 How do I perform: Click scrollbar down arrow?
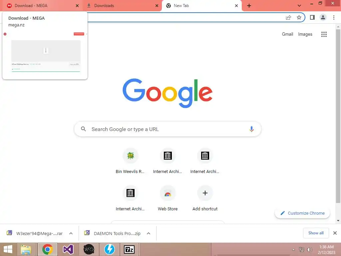(x=338, y=221)
